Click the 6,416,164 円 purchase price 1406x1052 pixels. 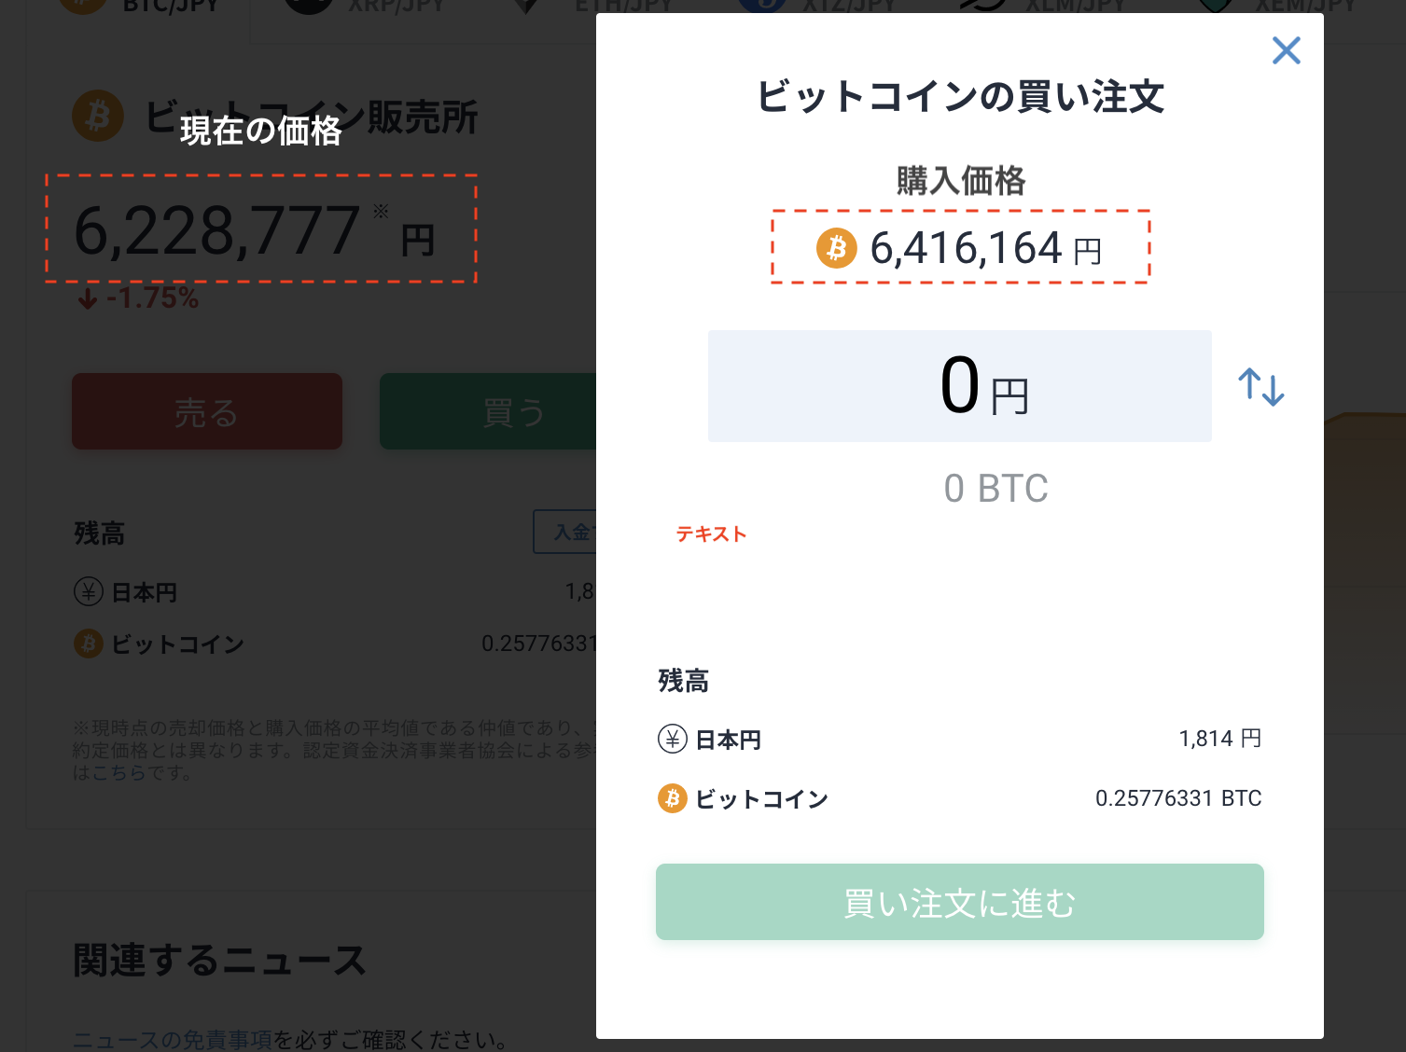[986, 249]
